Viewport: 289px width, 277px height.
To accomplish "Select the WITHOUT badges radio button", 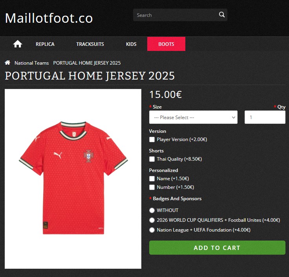I will (x=152, y=210).
